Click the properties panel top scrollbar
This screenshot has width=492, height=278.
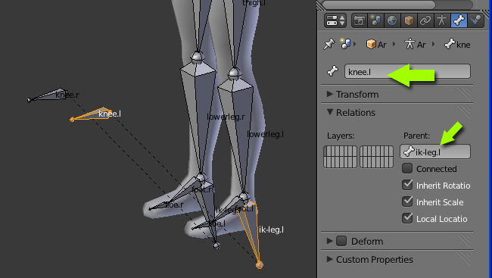pyautogui.click(x=378, y=5)
